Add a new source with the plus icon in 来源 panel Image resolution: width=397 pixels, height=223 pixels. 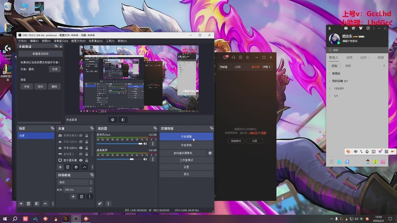[60, 167]
